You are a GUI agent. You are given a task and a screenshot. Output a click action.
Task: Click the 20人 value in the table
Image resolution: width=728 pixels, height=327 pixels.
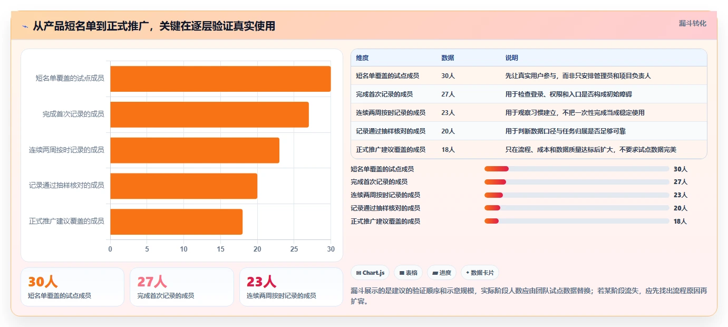click(448, 131)
